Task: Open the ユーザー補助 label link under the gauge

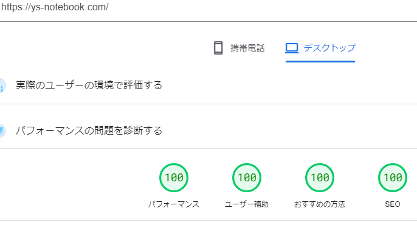Action: coord(247,204)
